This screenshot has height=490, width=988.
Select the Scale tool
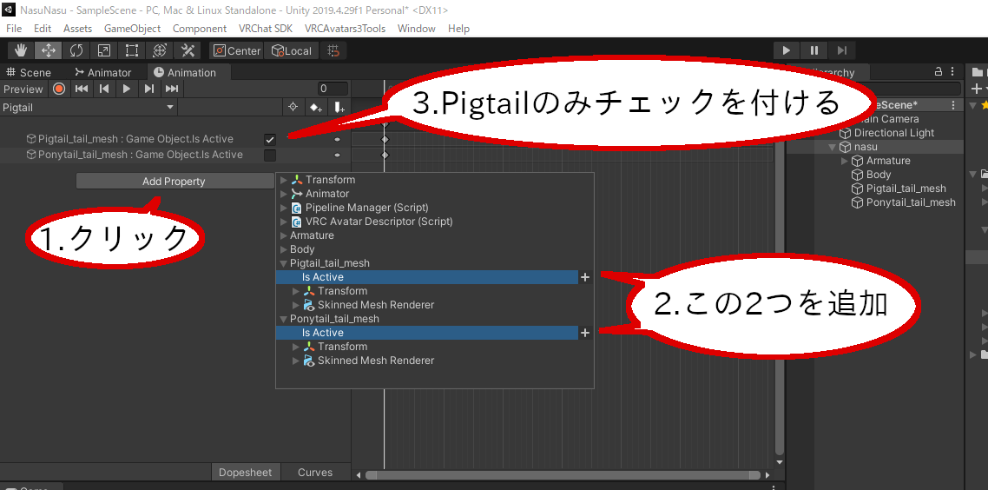tap(104, 51)
